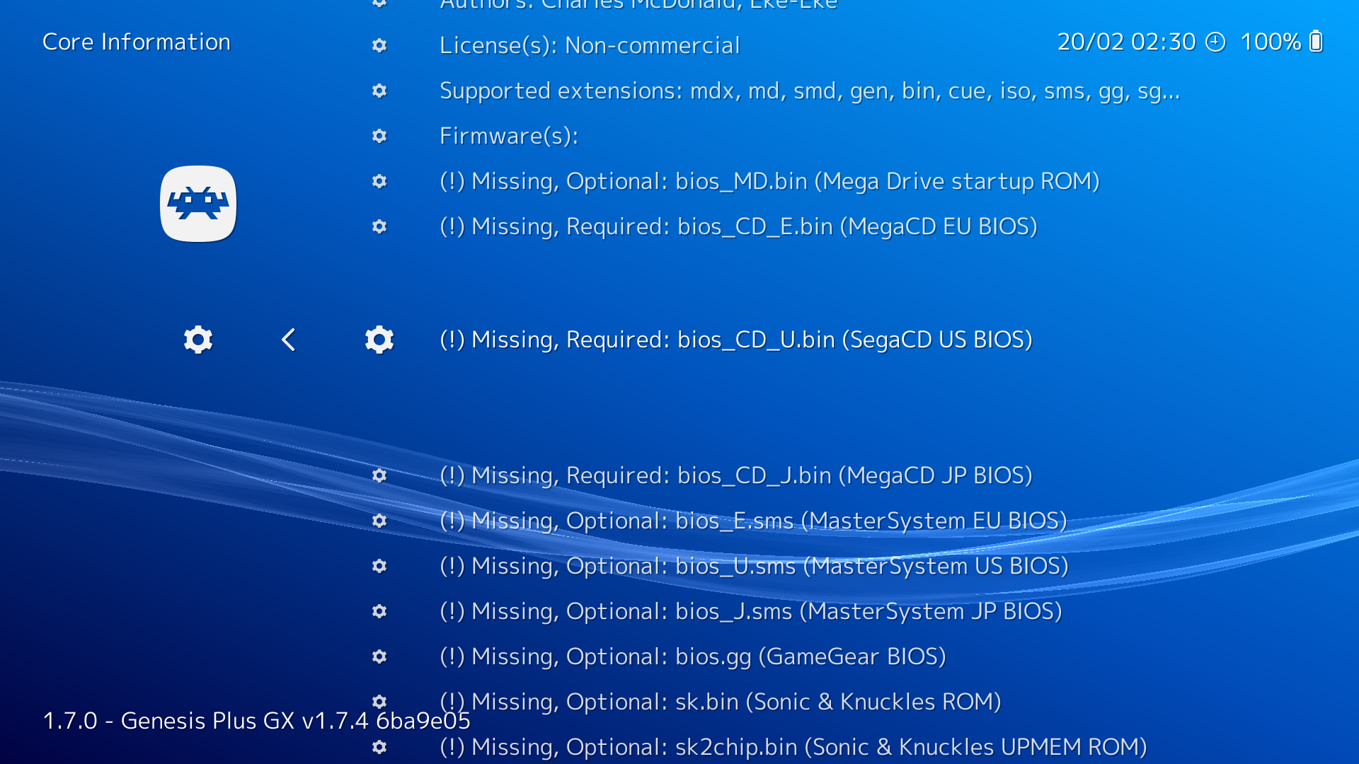Click gear icon beside bios.gg entry
This screenshot has height=764, width=1359.
coord(379,656)
